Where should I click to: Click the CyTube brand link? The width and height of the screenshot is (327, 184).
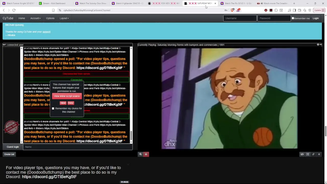[8, 18]
